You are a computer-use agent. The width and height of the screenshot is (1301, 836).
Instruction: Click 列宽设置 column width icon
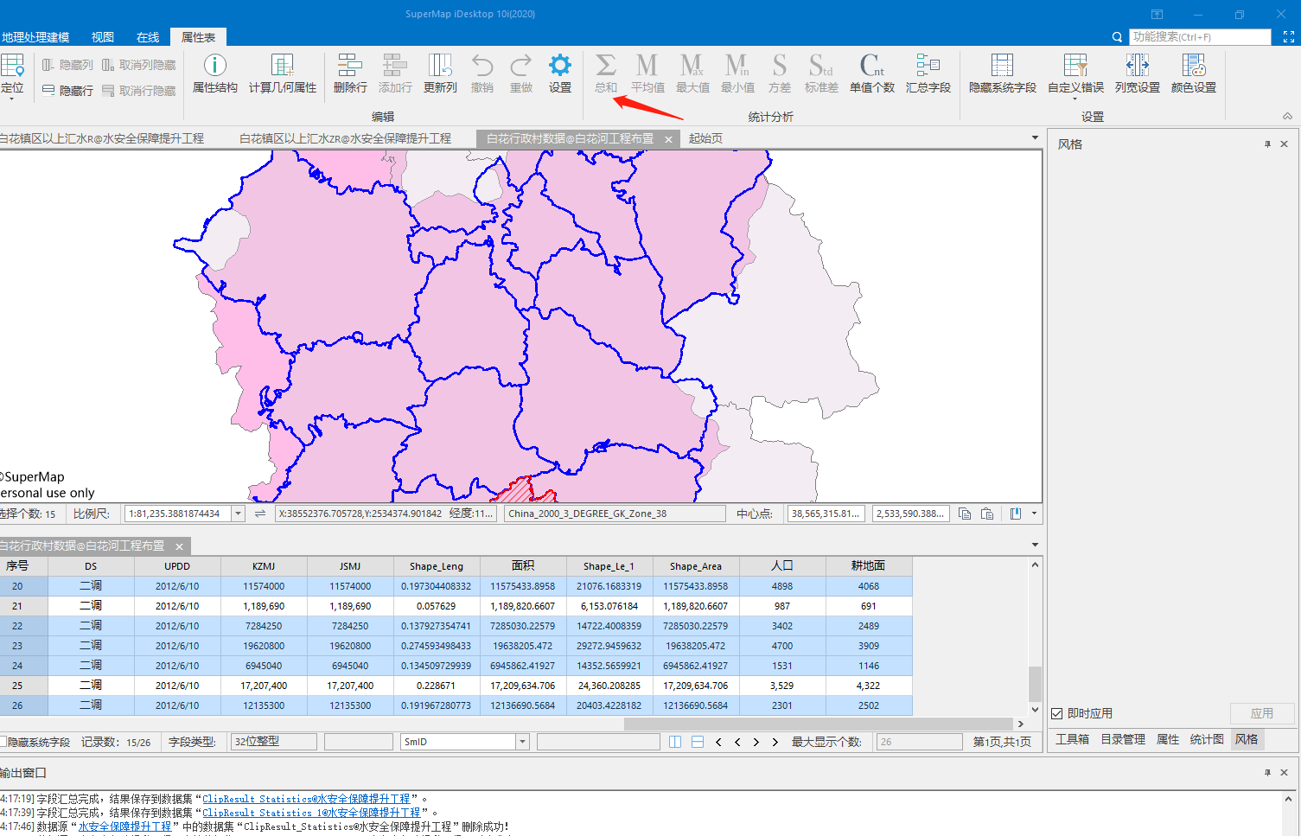[1138, 66]
